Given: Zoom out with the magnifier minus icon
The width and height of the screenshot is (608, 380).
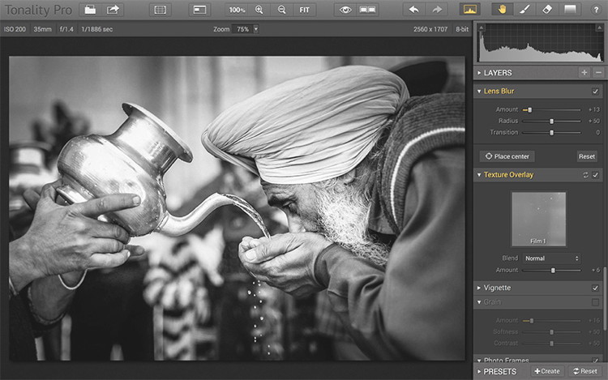Looking at the screenshot, I should [x=281, y=10].
